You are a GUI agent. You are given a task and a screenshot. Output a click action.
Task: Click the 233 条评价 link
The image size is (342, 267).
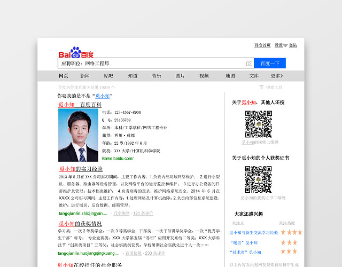[x=155, y=253]
